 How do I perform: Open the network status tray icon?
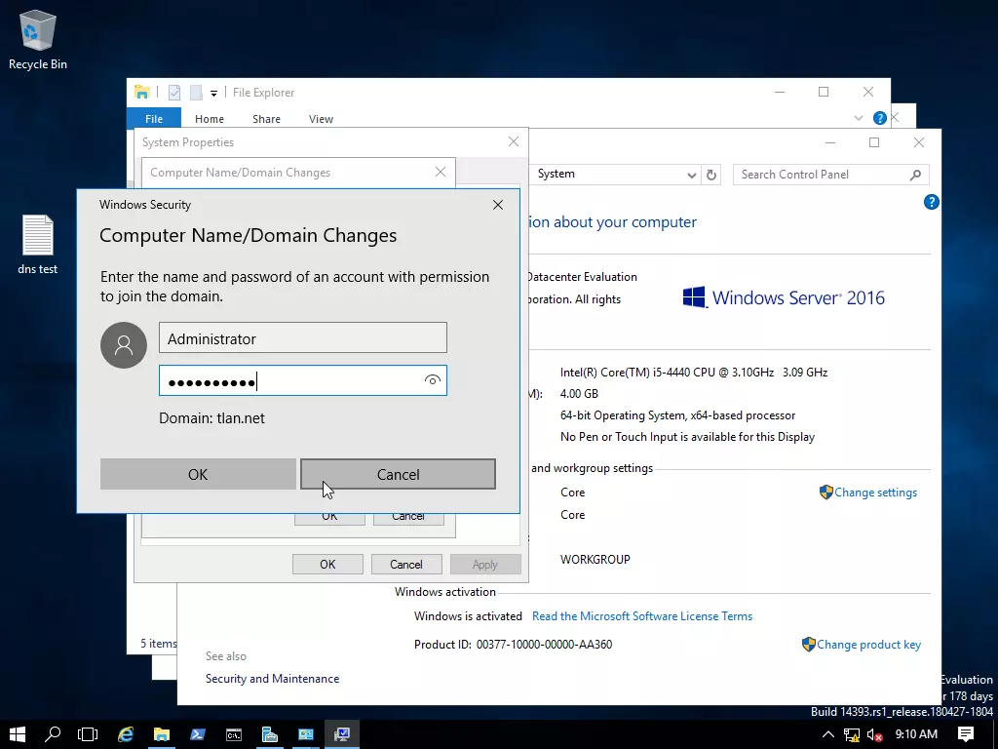852,734
